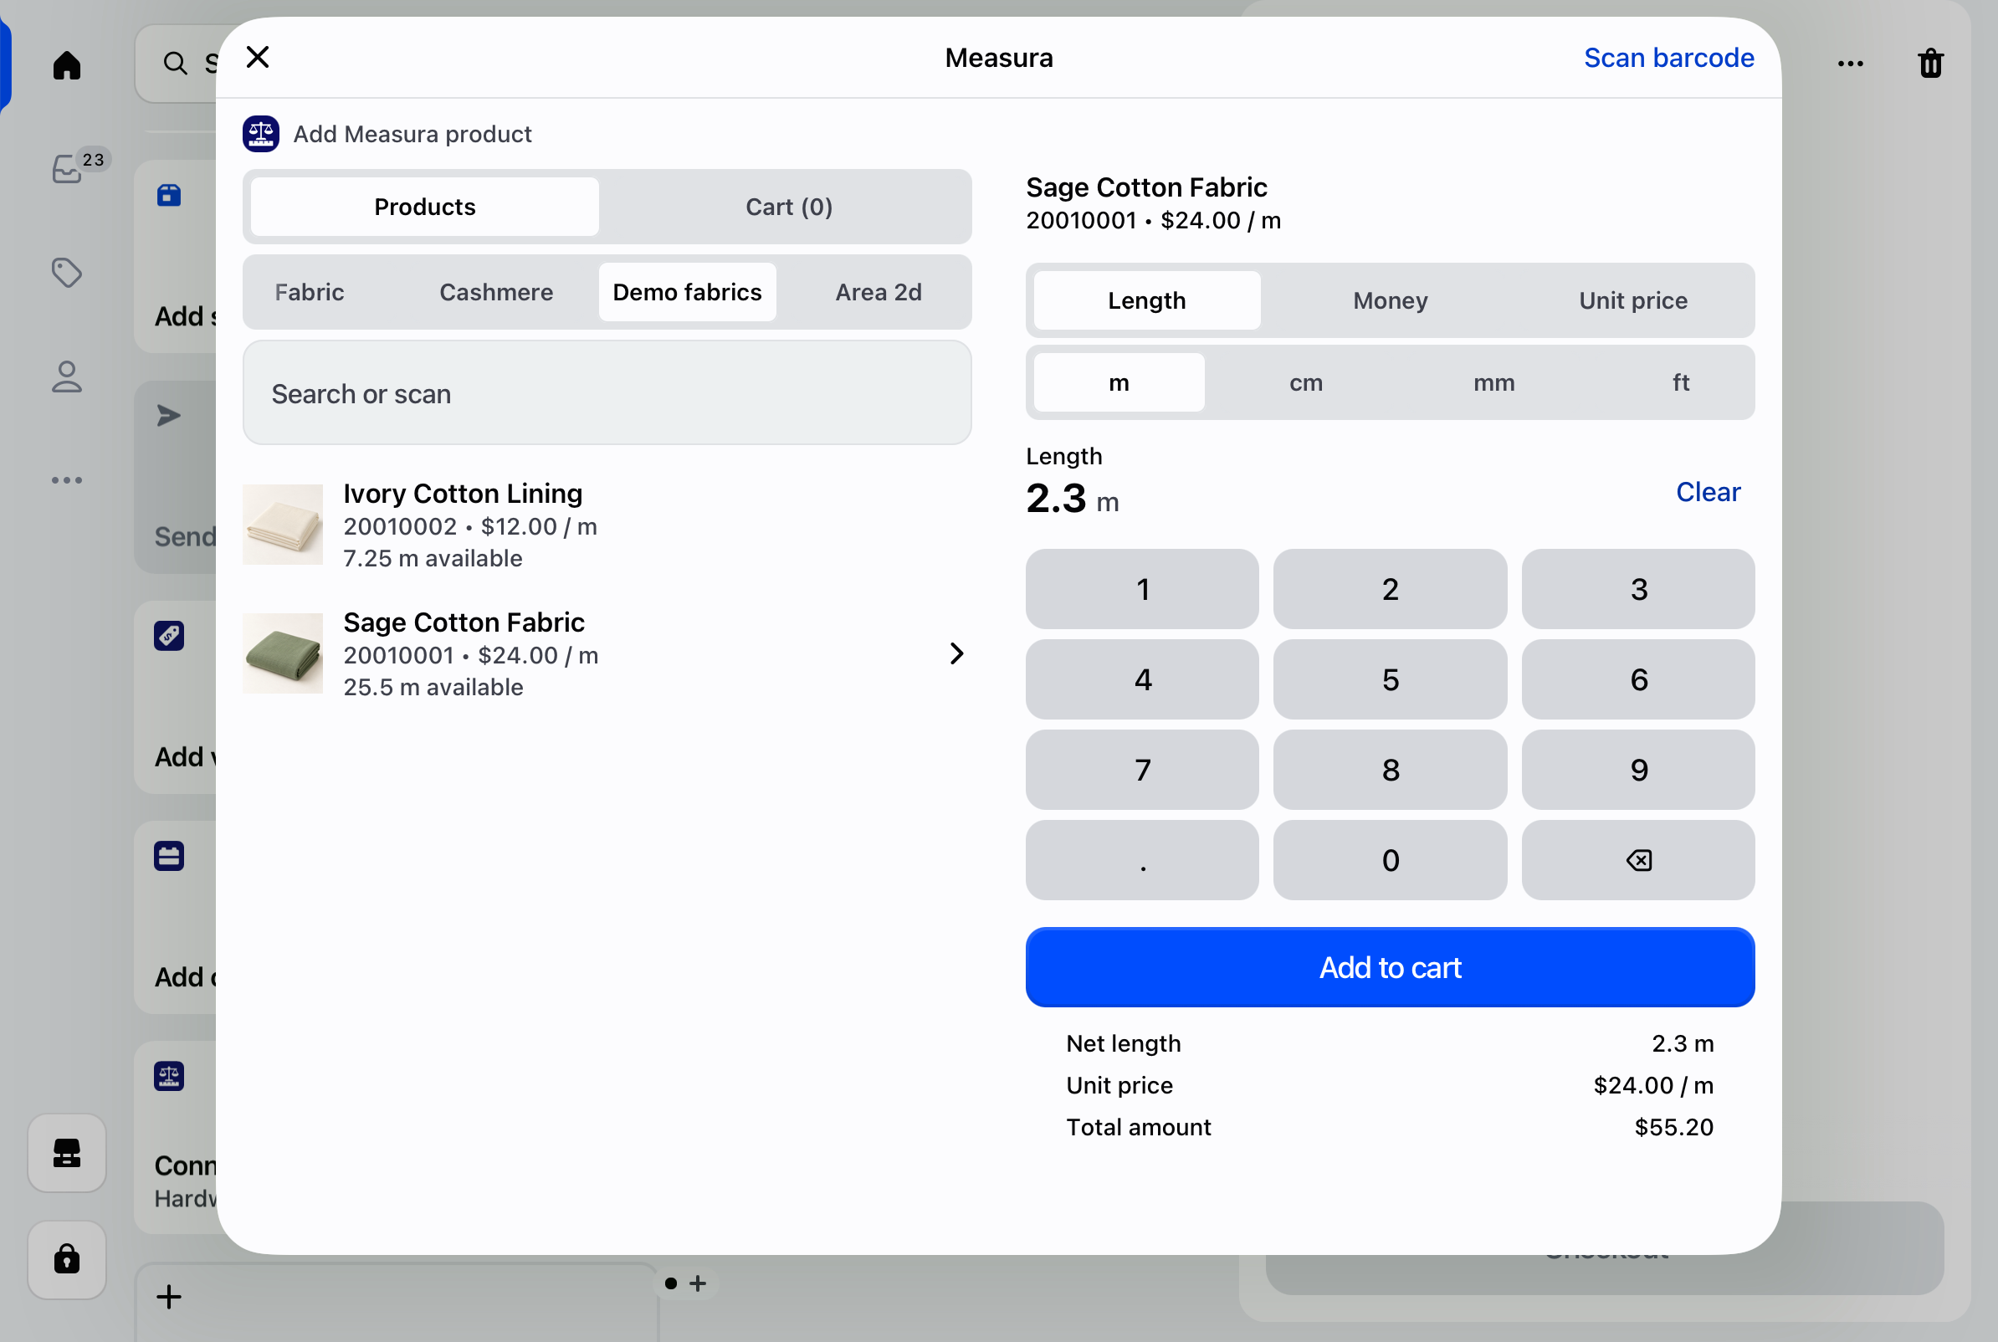Select Sage Cotton Fabric thumbnail

(x=282, y=653)
